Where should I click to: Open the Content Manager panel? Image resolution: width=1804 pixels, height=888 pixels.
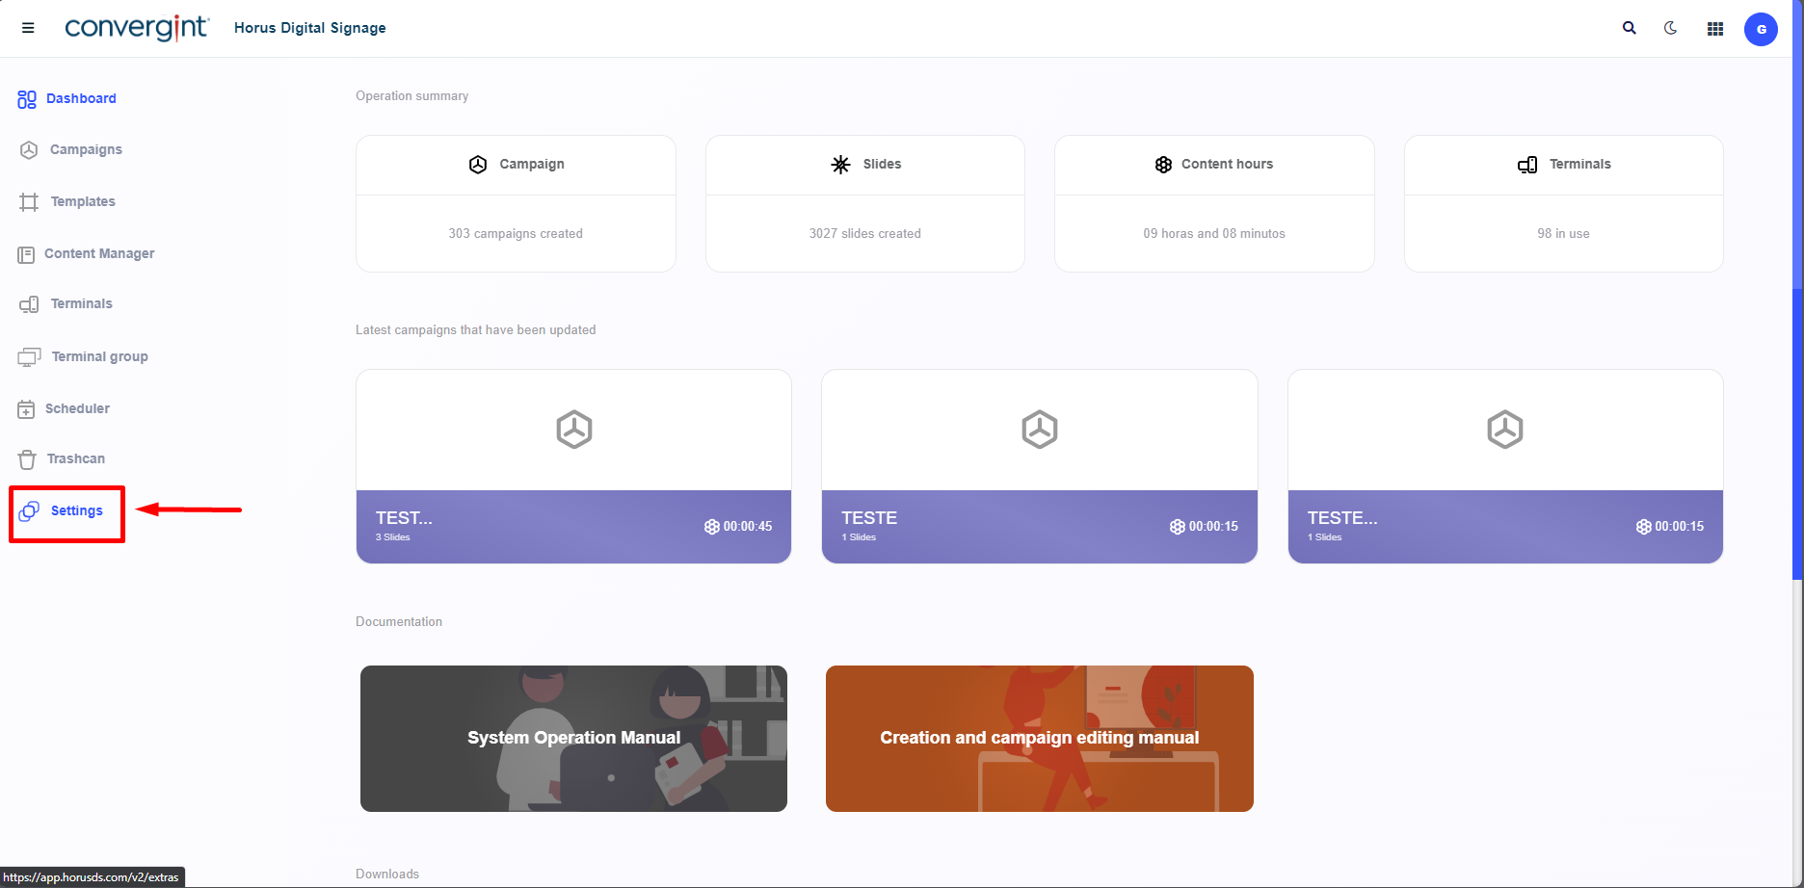pos(98,253)
